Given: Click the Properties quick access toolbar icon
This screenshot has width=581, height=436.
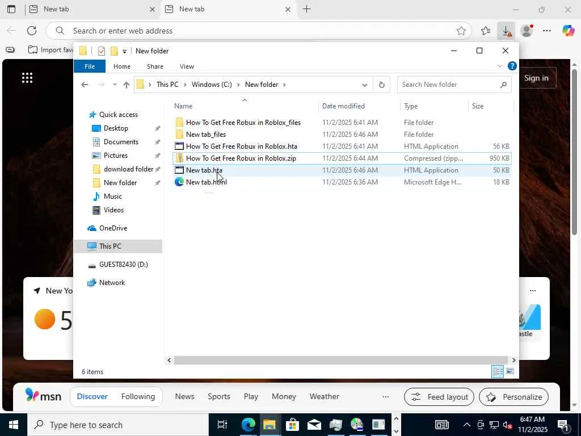Looking at the screenshot, I should point(102,51).
